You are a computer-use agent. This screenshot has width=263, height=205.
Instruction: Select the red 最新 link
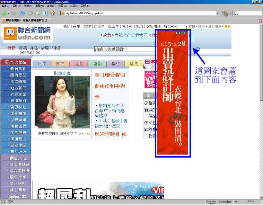(11, 48)
